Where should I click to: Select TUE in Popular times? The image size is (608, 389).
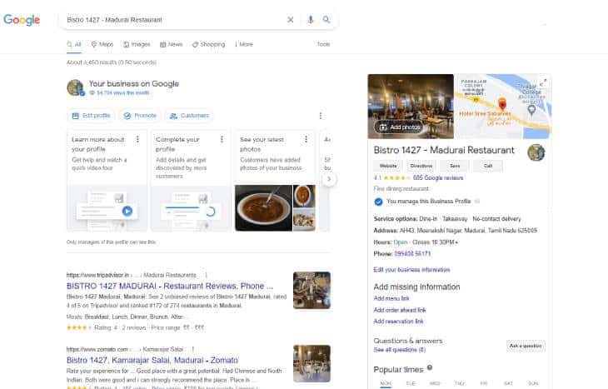pos(411,383)
